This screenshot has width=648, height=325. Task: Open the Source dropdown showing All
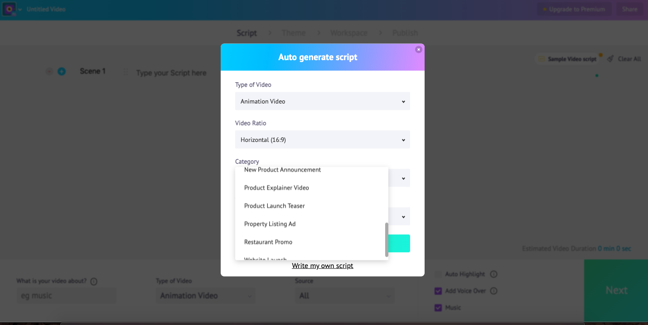click(x=344, y=295)
